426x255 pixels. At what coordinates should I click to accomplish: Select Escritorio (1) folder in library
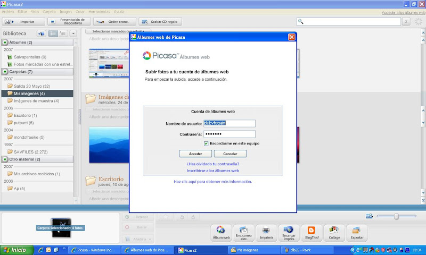pyautogui.click(x=22, y=115)
